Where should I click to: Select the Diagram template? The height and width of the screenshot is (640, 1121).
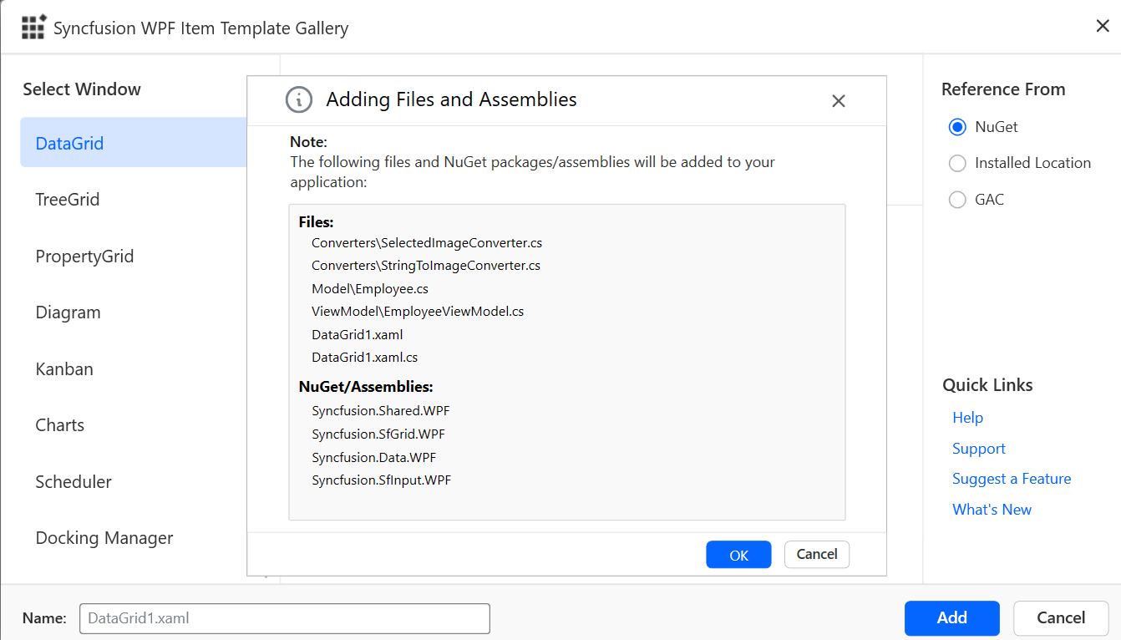pos(68,312)
